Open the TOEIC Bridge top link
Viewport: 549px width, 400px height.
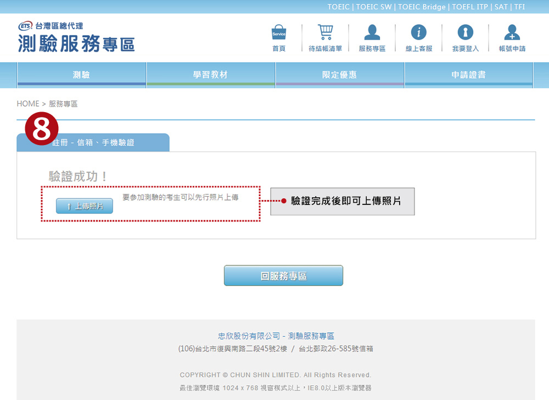click(x=422, y=7)
